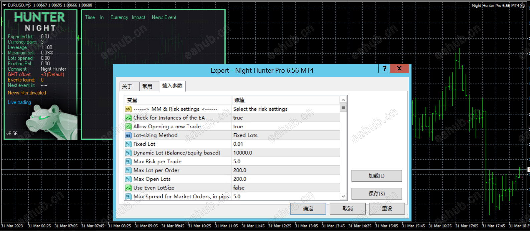
Task: Click News filter disabled text
Action: 27,93
